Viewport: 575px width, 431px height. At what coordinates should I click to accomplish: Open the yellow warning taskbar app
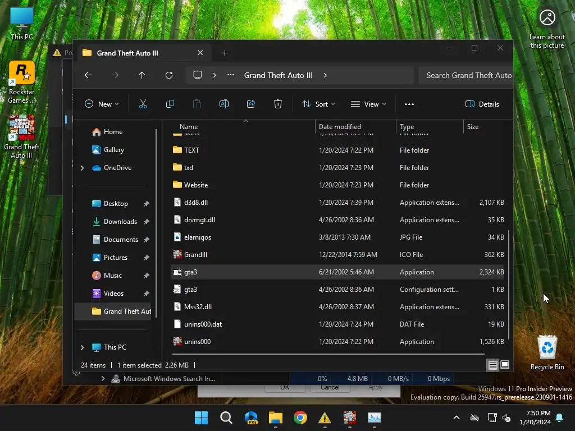(x=325, y=418)
